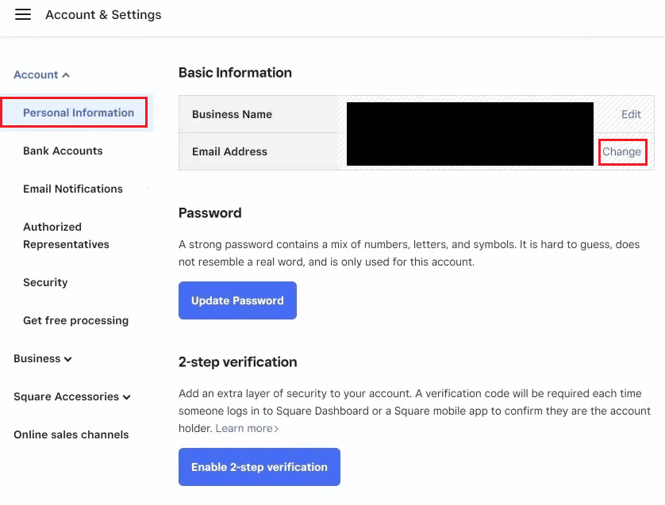665x505 pixels.
Task: Edit the Business Name
Action: coord(631,114)
